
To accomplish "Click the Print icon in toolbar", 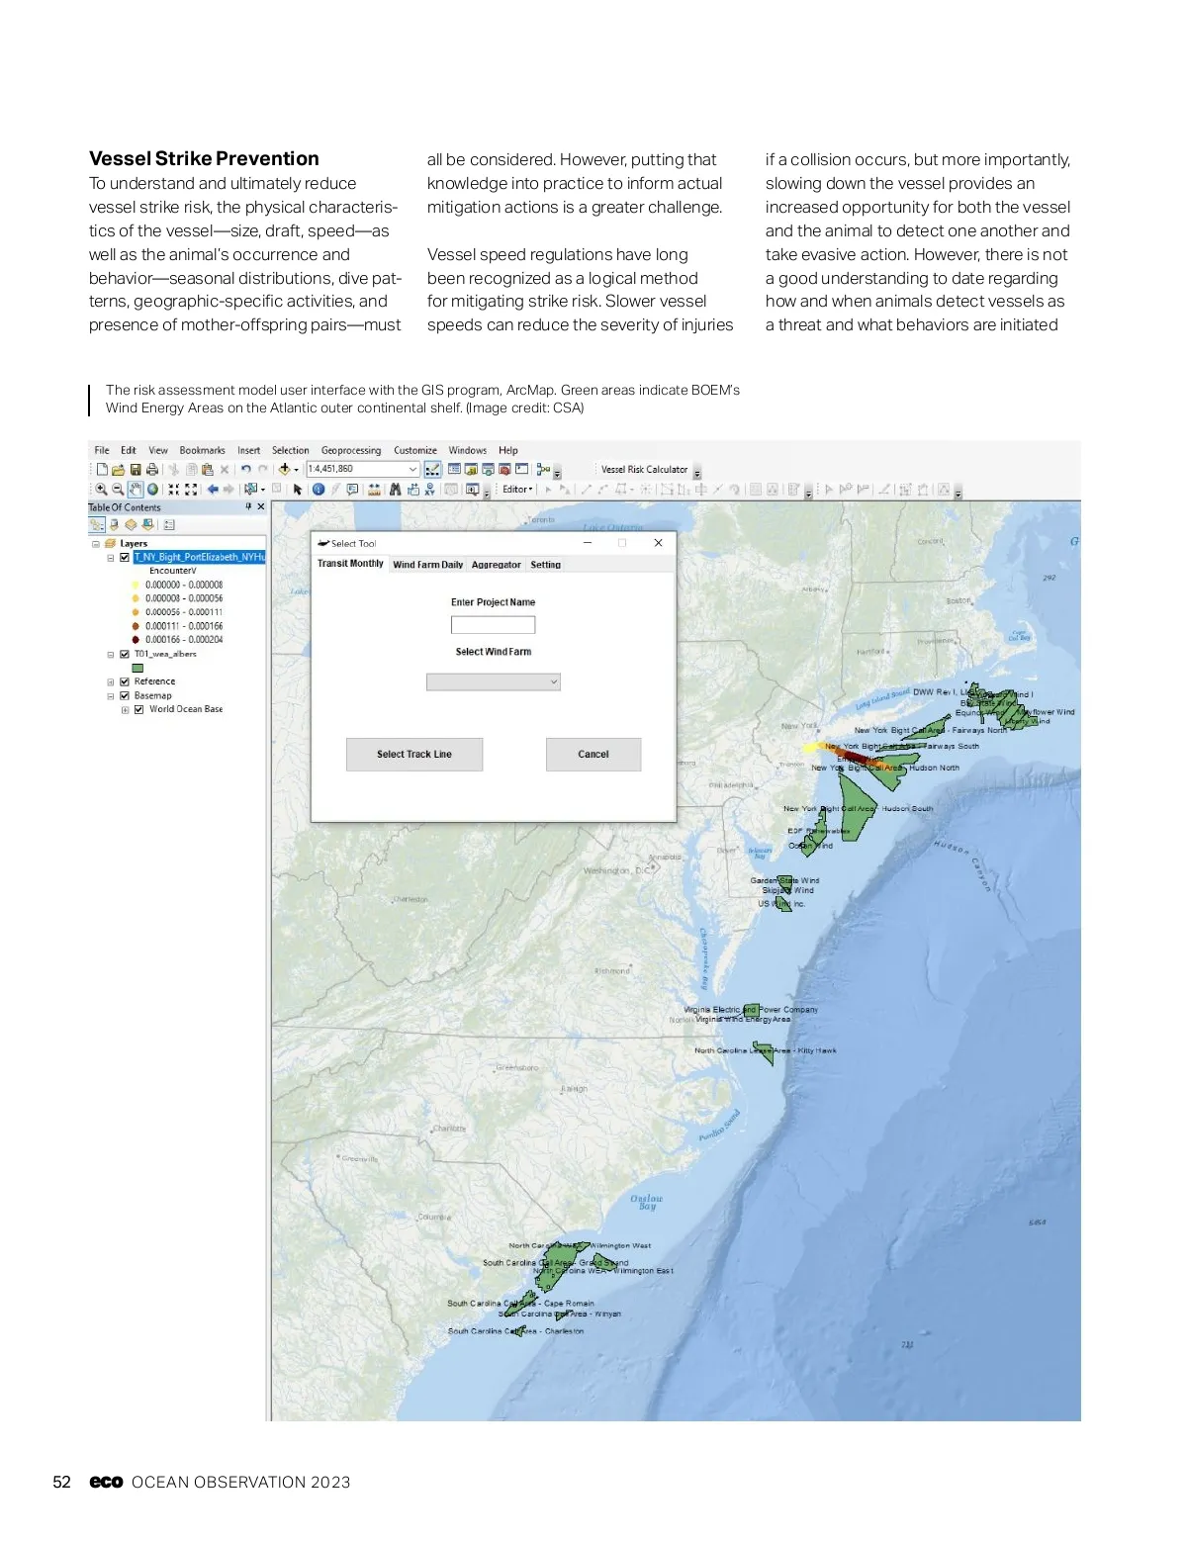I will (152, 470).
